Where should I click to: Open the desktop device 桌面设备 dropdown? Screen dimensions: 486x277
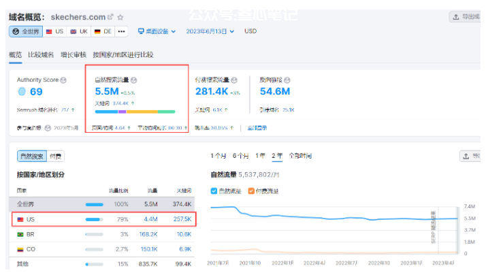point(157,31)
